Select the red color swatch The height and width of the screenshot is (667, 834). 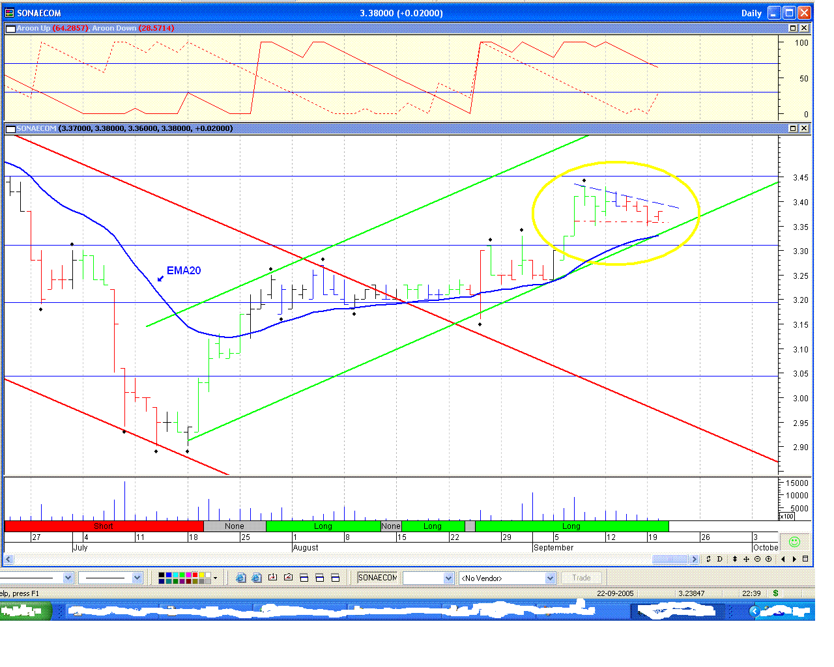(195, 575)
